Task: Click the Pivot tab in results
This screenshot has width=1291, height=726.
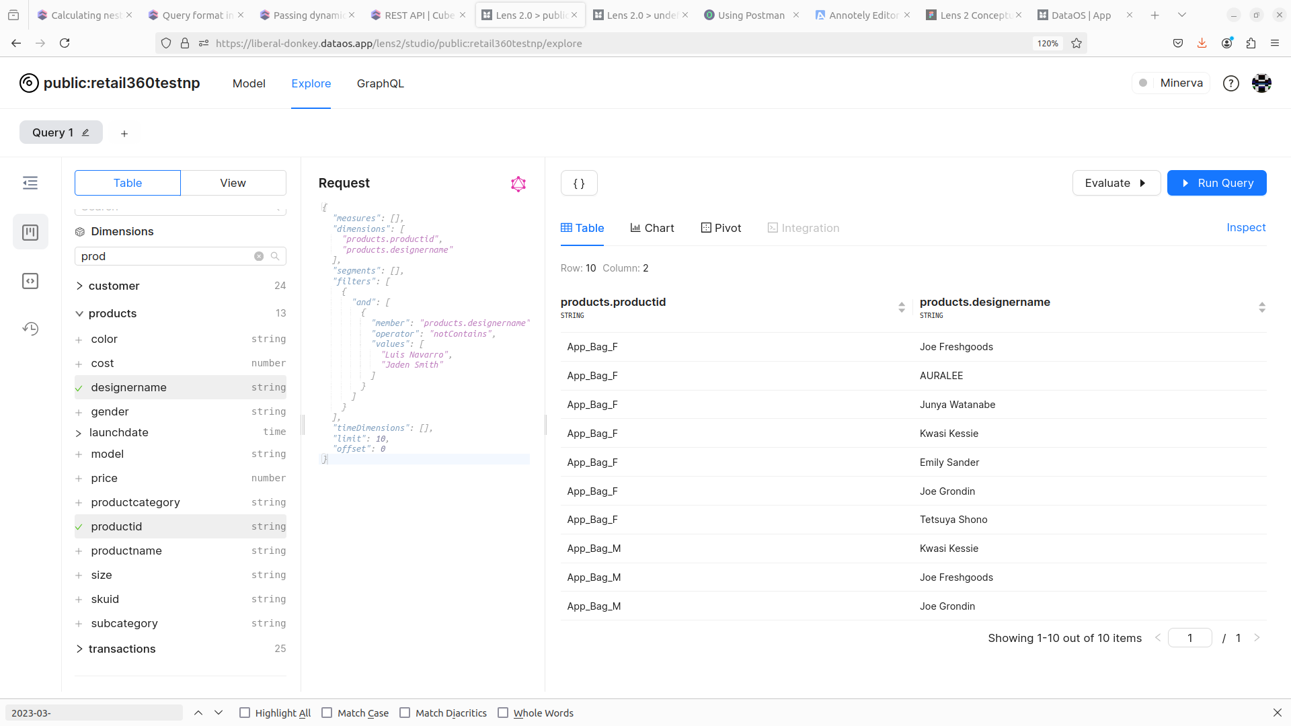Action: [720, 228]
